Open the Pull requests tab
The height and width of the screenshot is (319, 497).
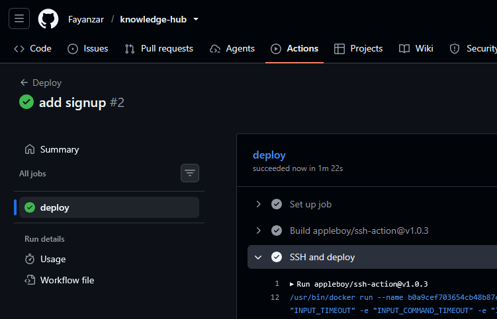tap(159, 48)
